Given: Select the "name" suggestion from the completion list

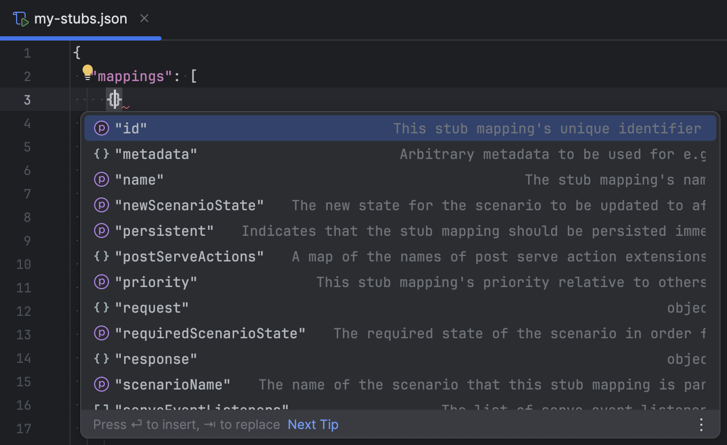Looking at the screenshot, I should (139, 179).
